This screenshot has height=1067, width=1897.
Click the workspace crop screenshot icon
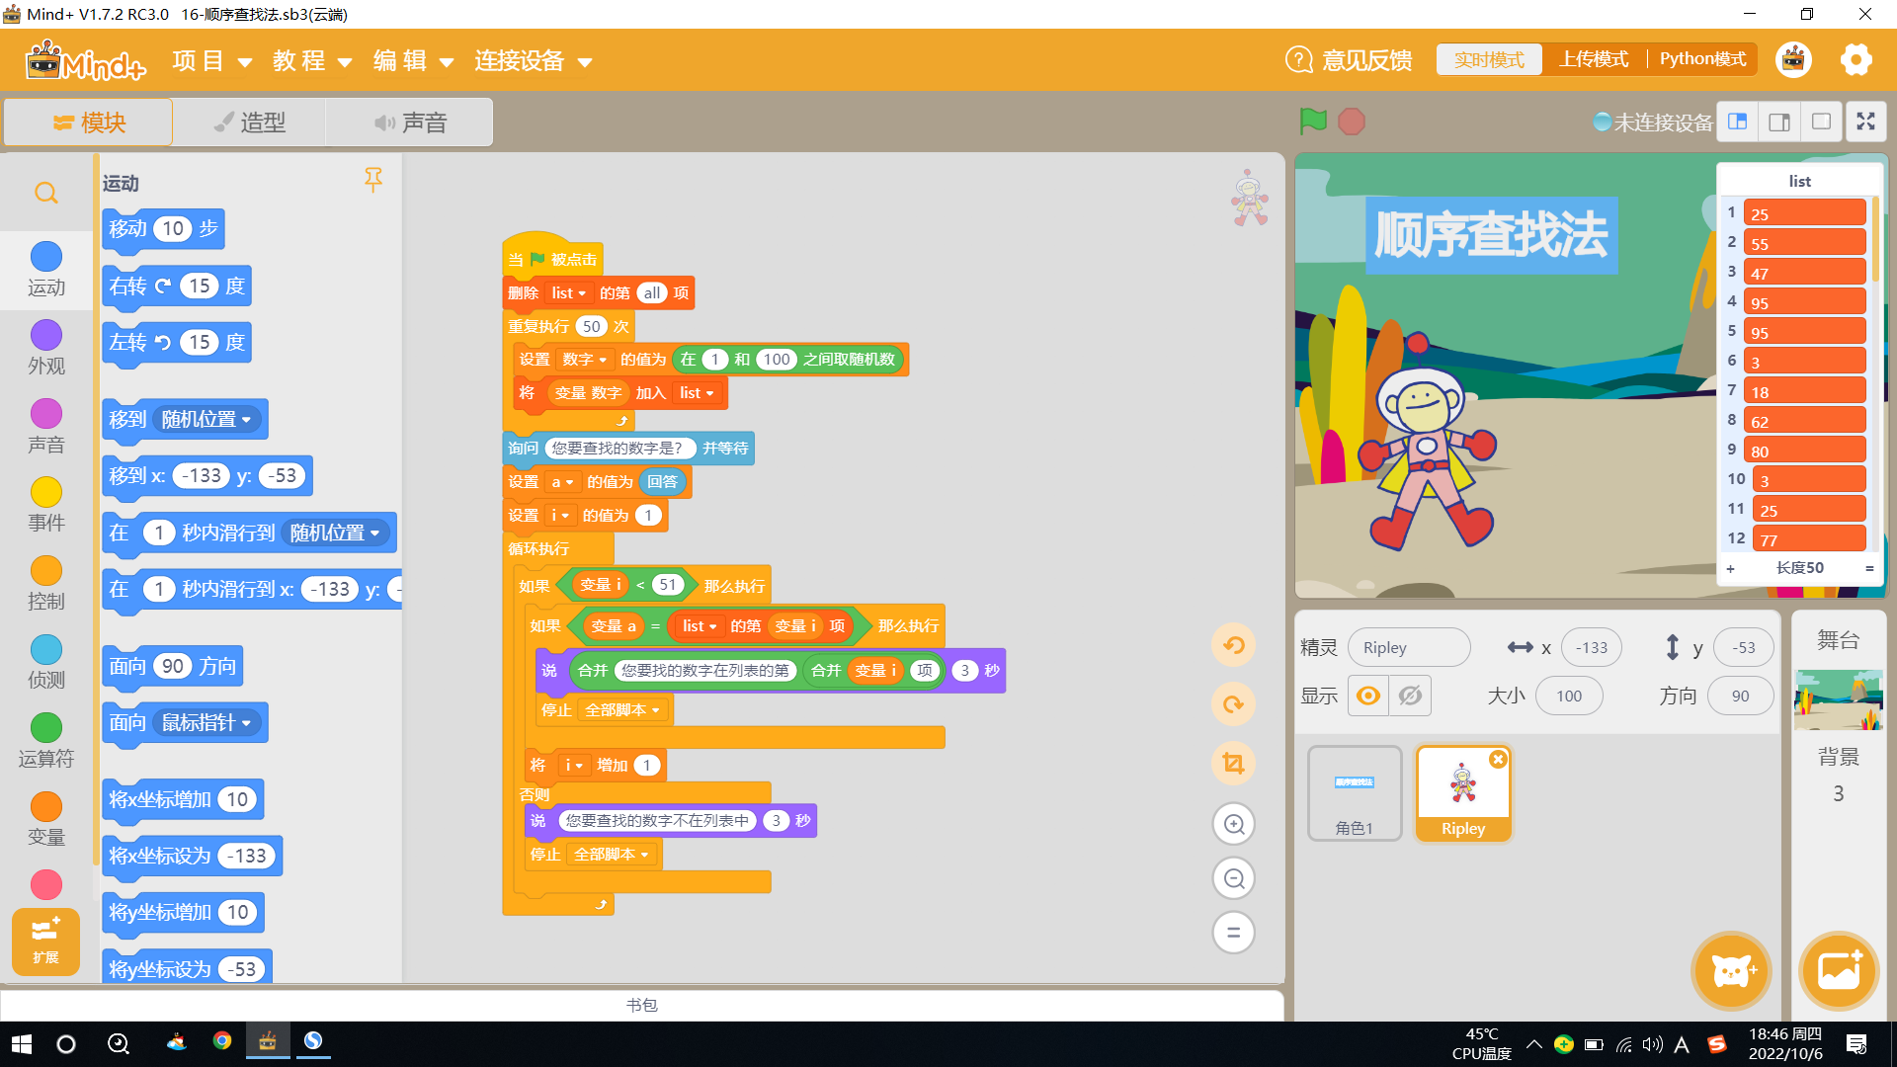(1233, 763)
